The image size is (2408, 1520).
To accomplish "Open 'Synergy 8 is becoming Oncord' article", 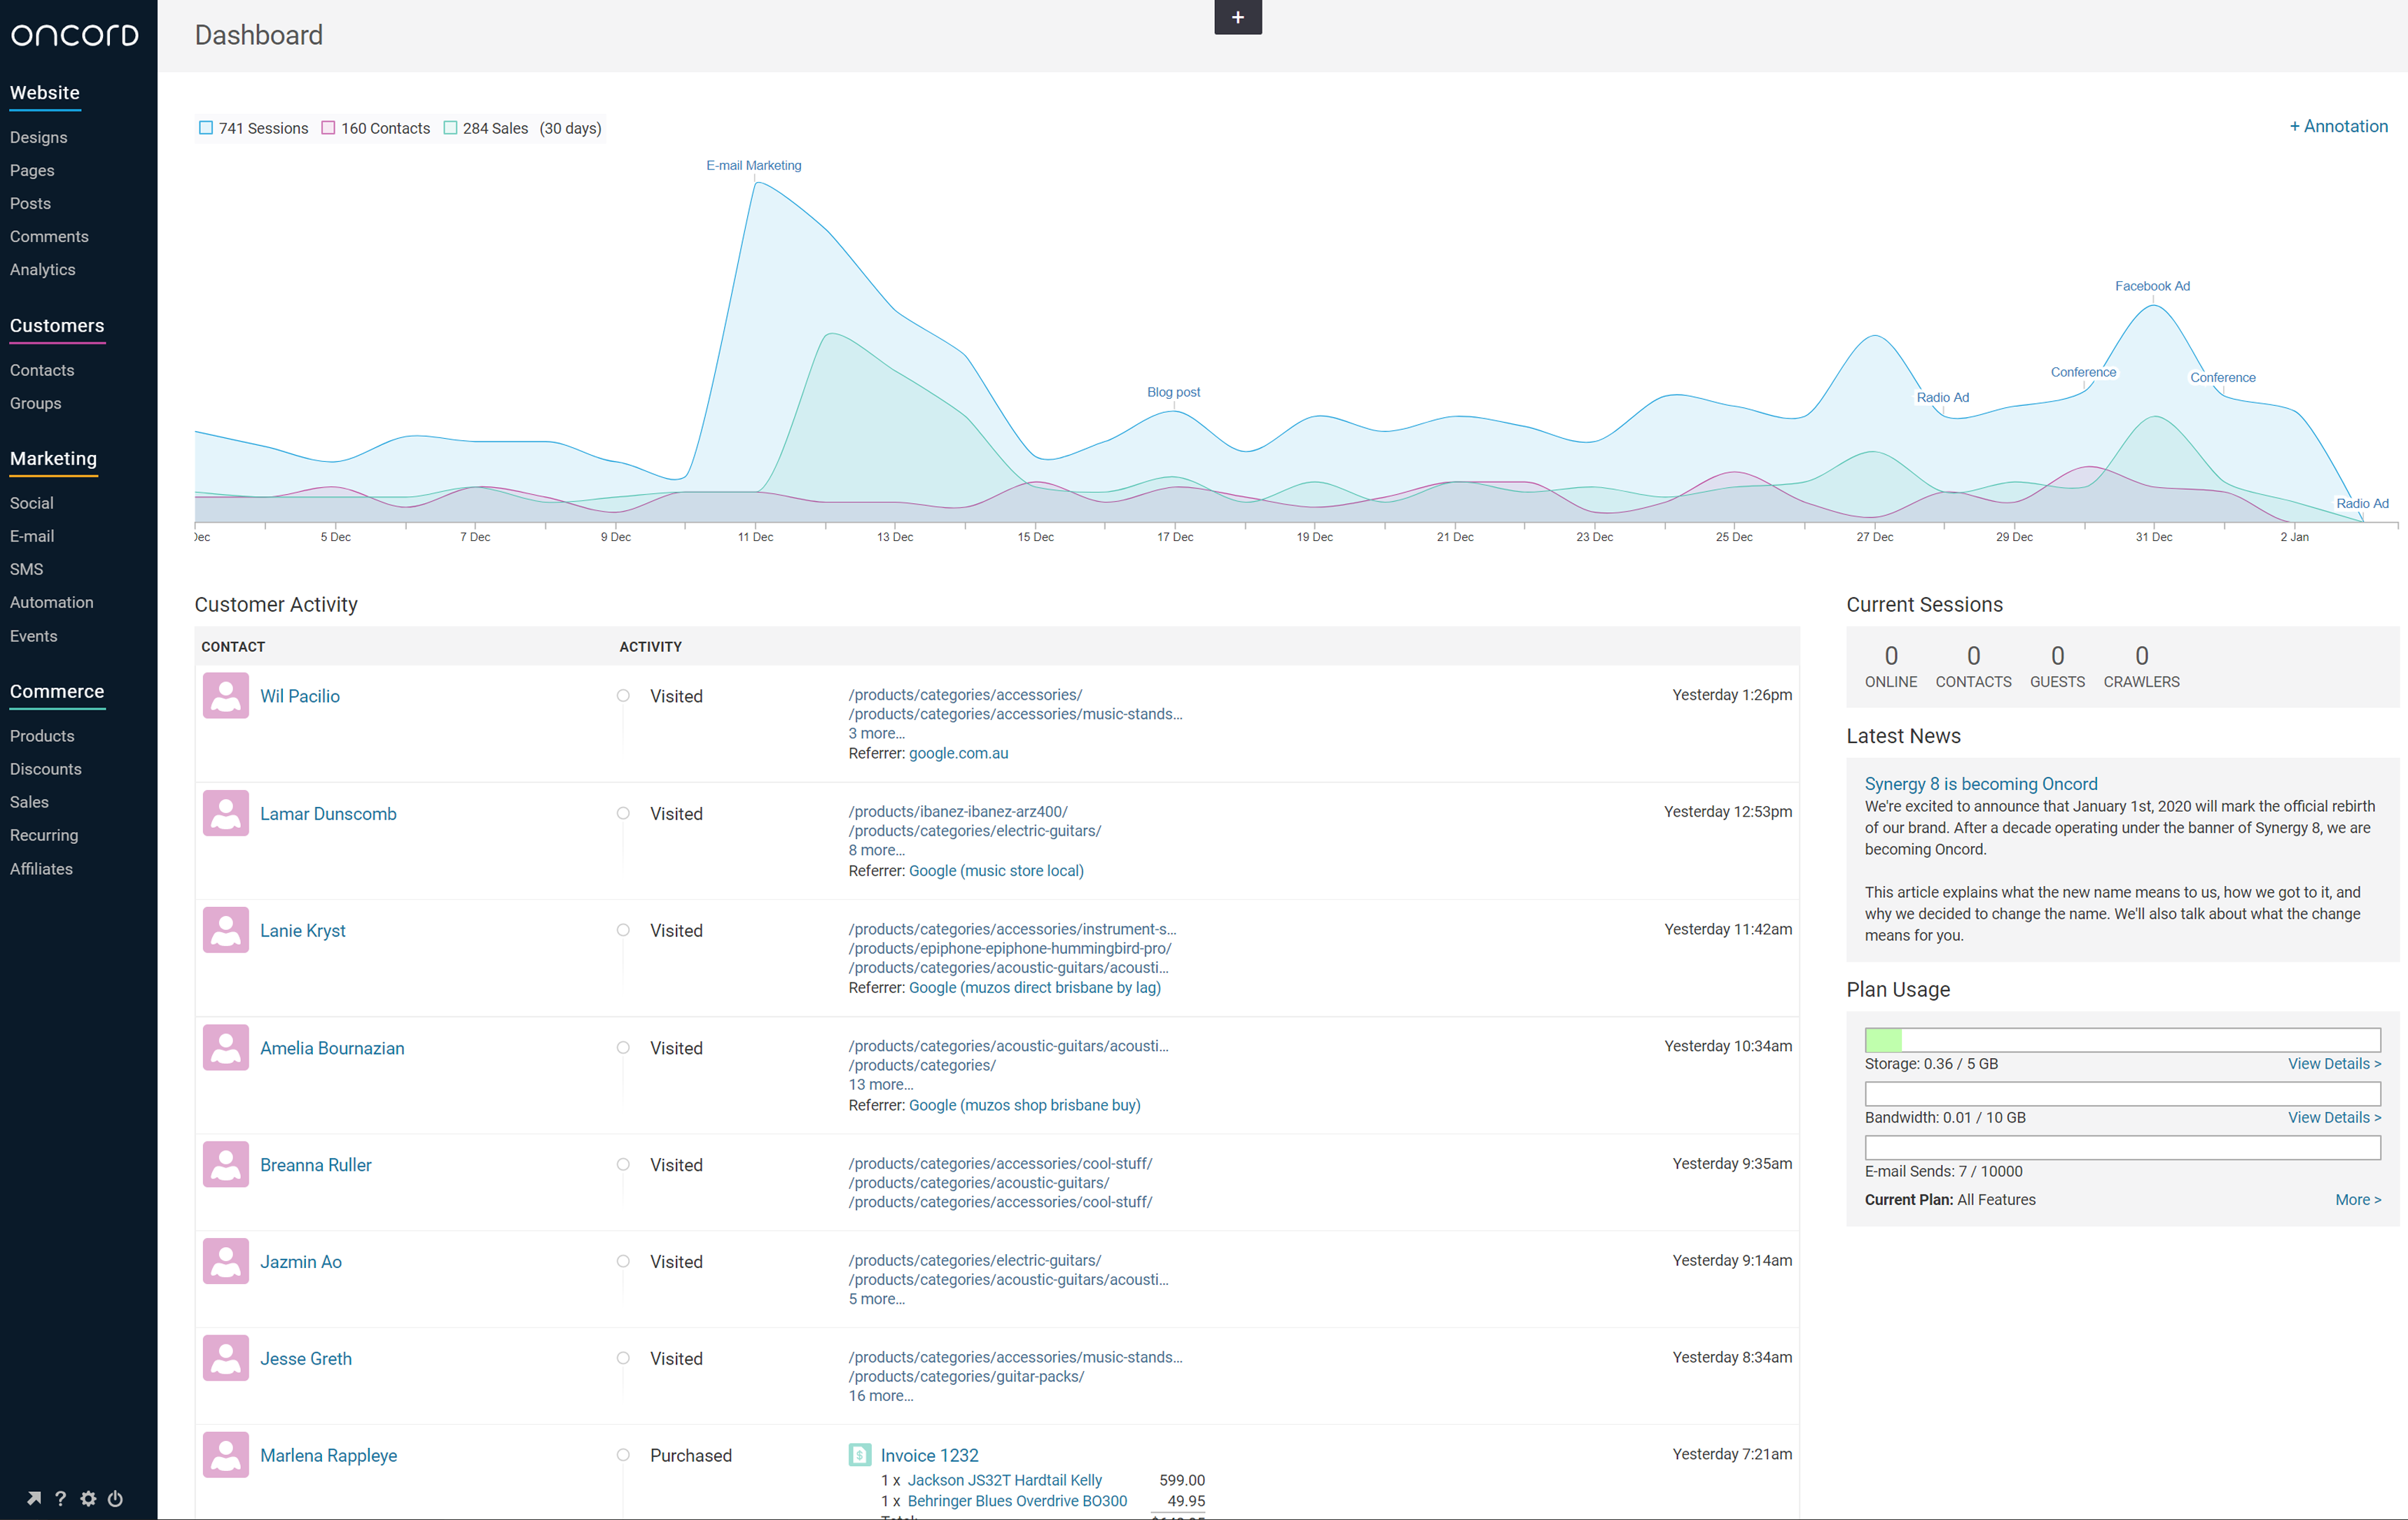I will pos(1980,784).
